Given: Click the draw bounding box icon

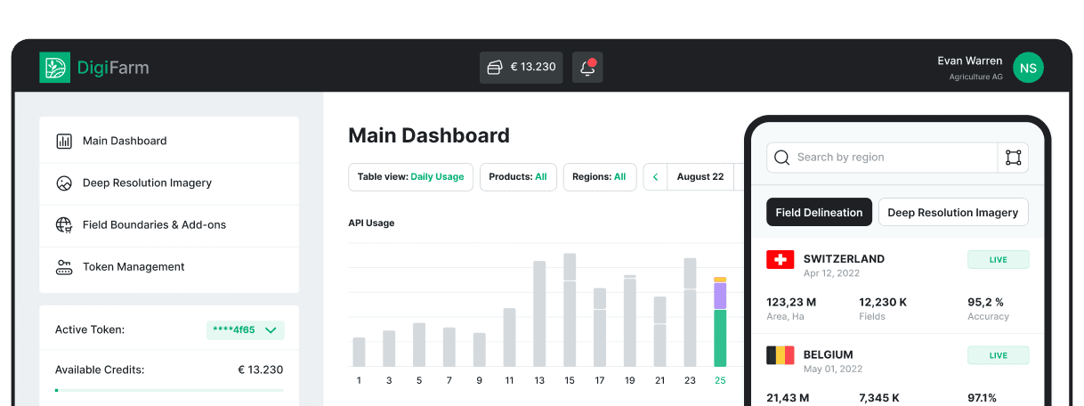Looking at the screenshot, I should 1013,158.
